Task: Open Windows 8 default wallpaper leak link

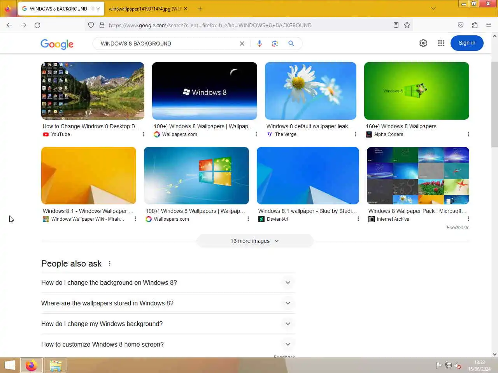Action: pos(310,126)
